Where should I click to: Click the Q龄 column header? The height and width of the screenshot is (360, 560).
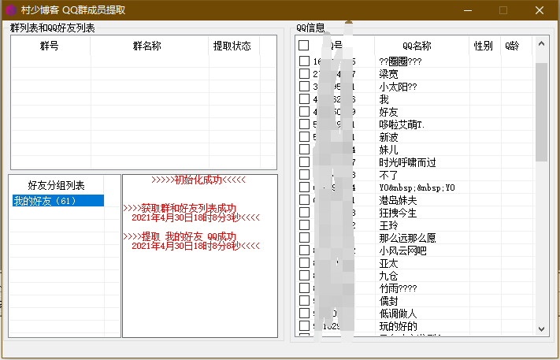point(512,46)
